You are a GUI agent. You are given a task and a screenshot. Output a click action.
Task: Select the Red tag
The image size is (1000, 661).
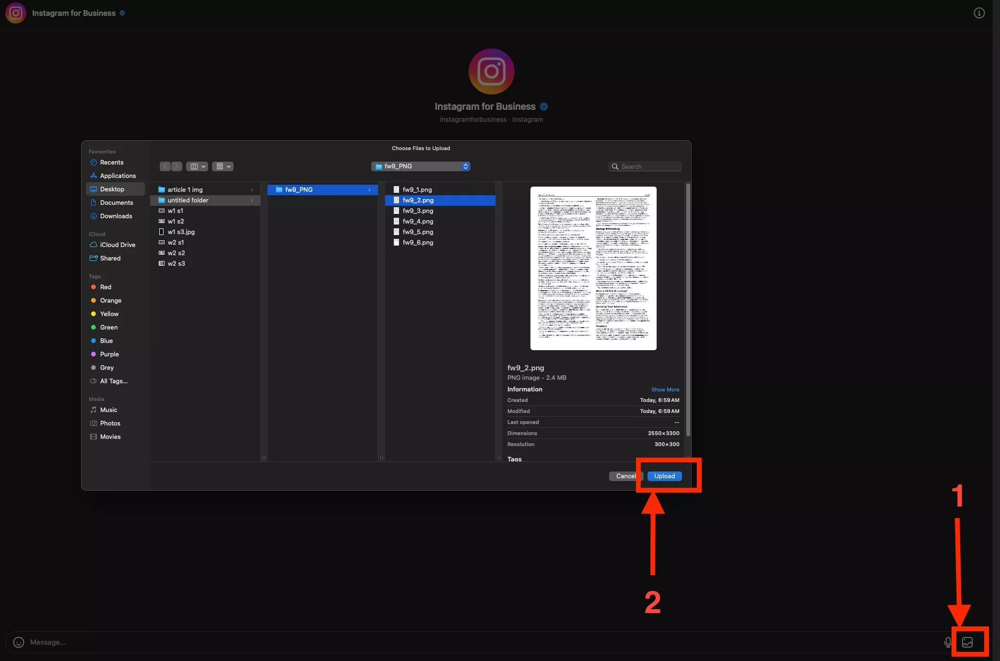click(x=106, y=287)
